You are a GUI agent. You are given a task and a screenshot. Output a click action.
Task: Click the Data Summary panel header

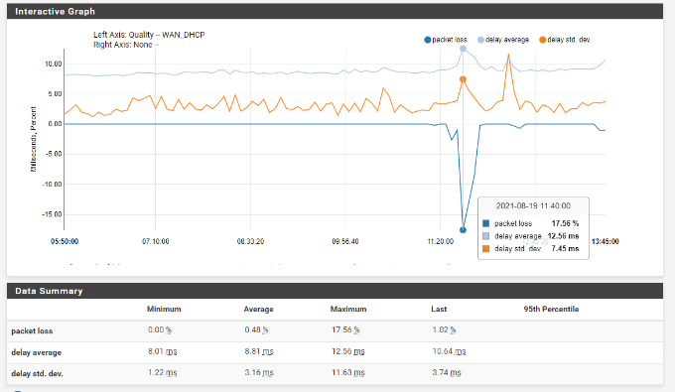pyautogui.click(x=335, y=291)
